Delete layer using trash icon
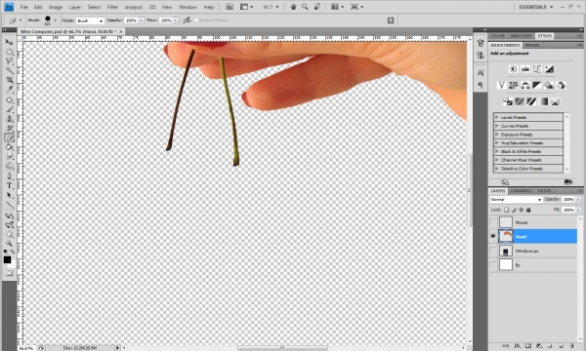Screen dimensions: 586x351 coord(571,346)
